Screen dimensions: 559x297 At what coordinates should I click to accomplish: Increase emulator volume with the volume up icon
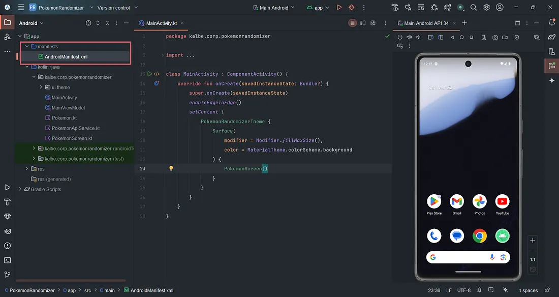tap(409, 38)
